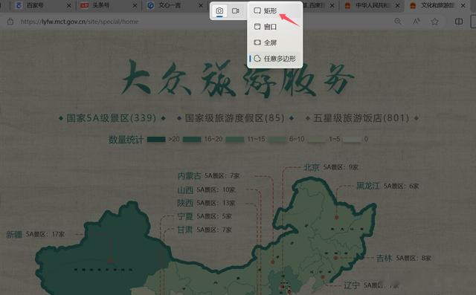Screen dimensions: 476x295
Task: Open 国家级旅游度假区(85) category
Action: pos(235,118)
